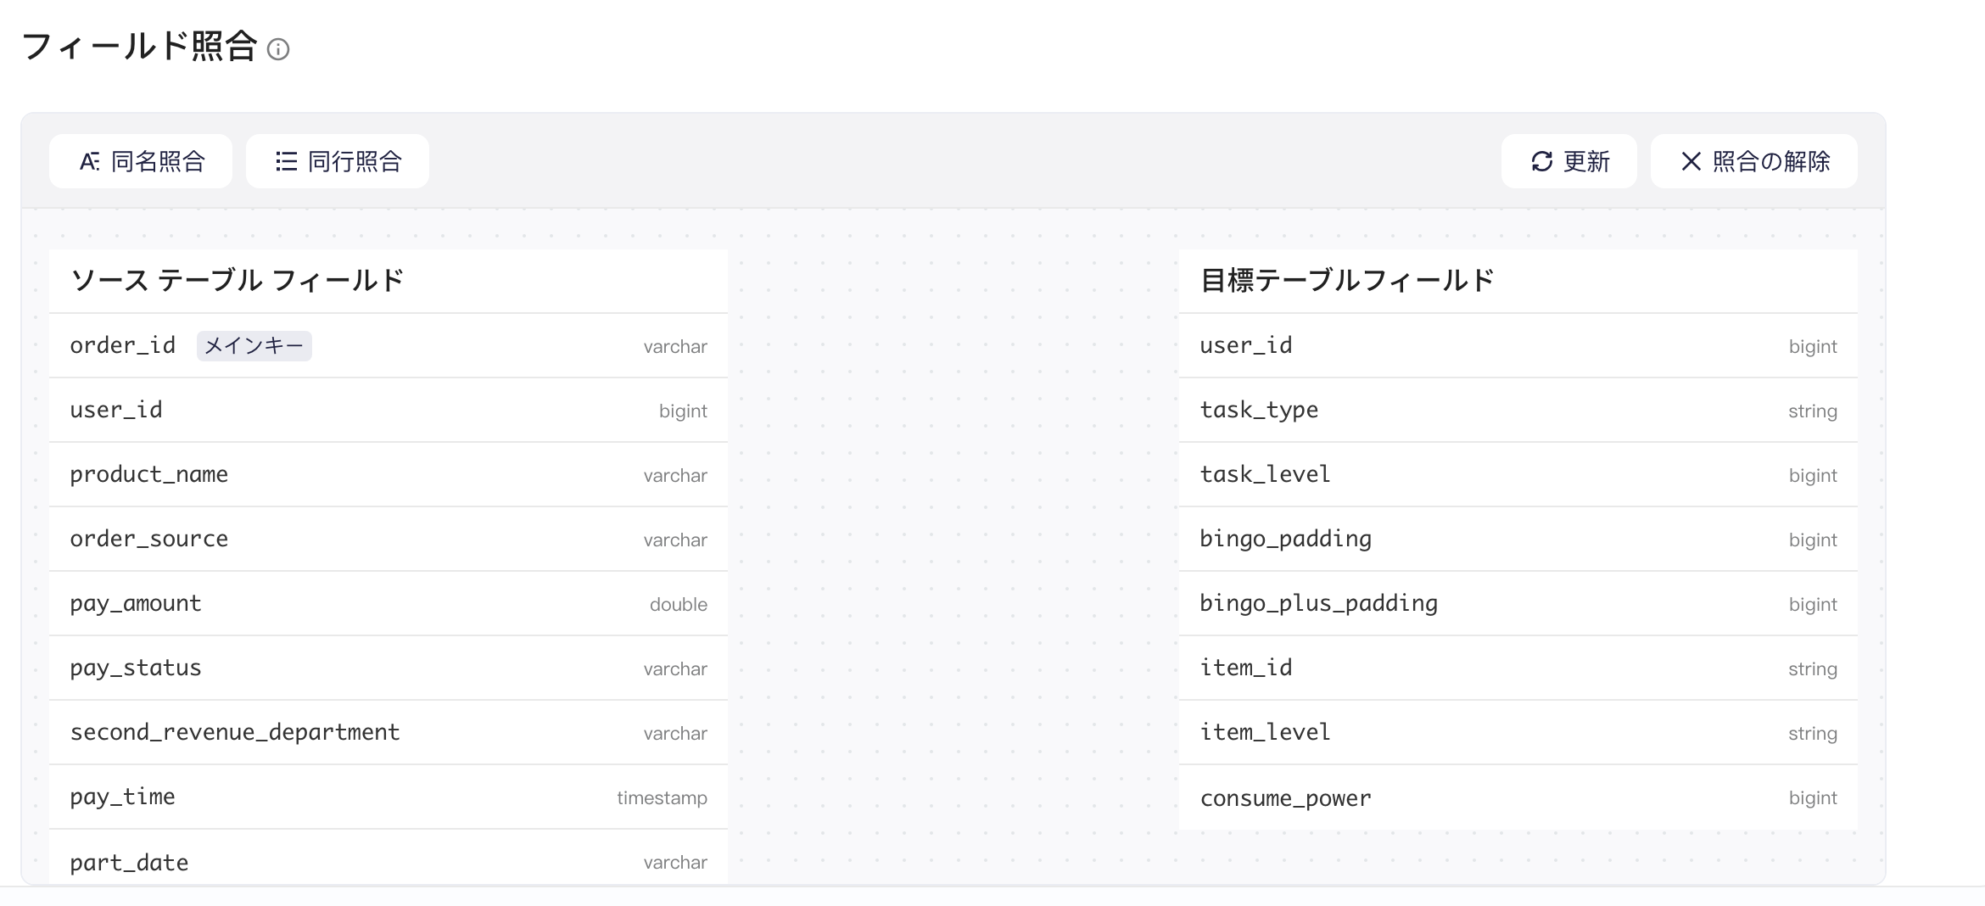Viewport: 1985px width, 906px height.
Task: Click the 同名照合 button
Action: point(141,161)
